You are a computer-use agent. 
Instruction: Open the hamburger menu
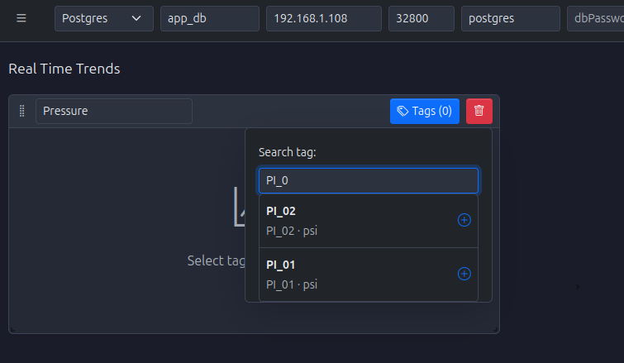pos(21,18)
